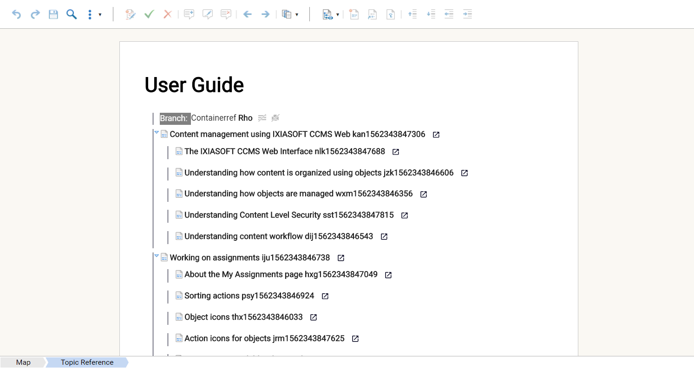Toggle the first Branch filter icon
This screenshot has height=368, width=694.
262,118
